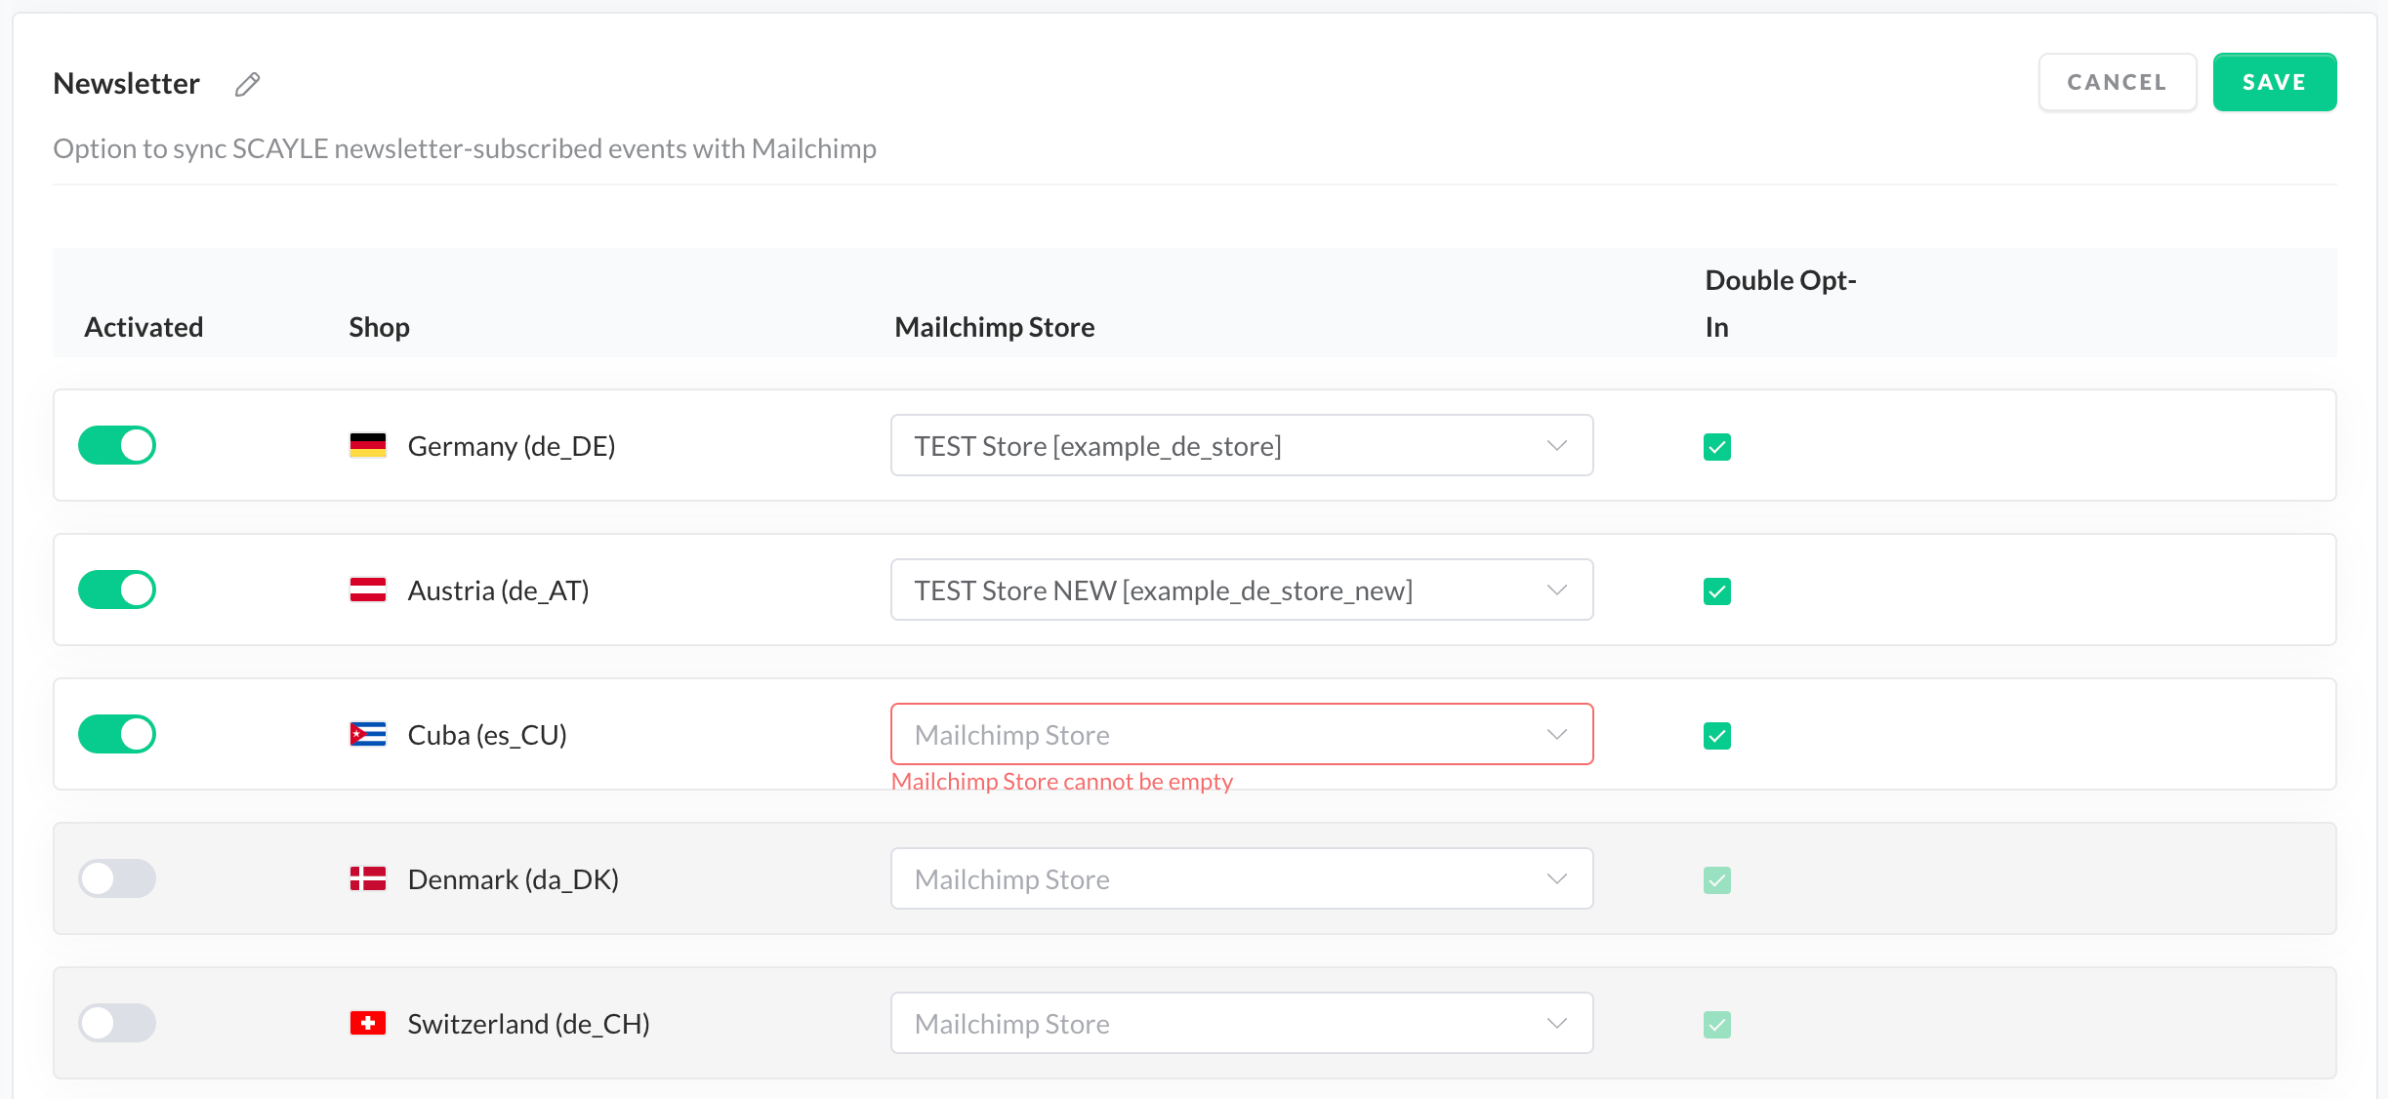The height and width of the screenshot is (1099, 2388).
Task: Uncheck Double Opt-In for Austria
Action: click(x=1716, y=591)
